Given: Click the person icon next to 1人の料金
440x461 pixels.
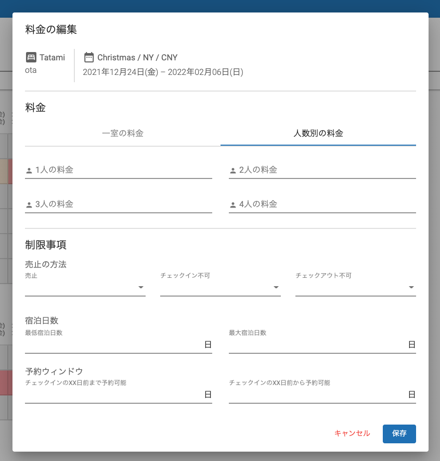Looking at the screenshot, I should click(28, 169).
